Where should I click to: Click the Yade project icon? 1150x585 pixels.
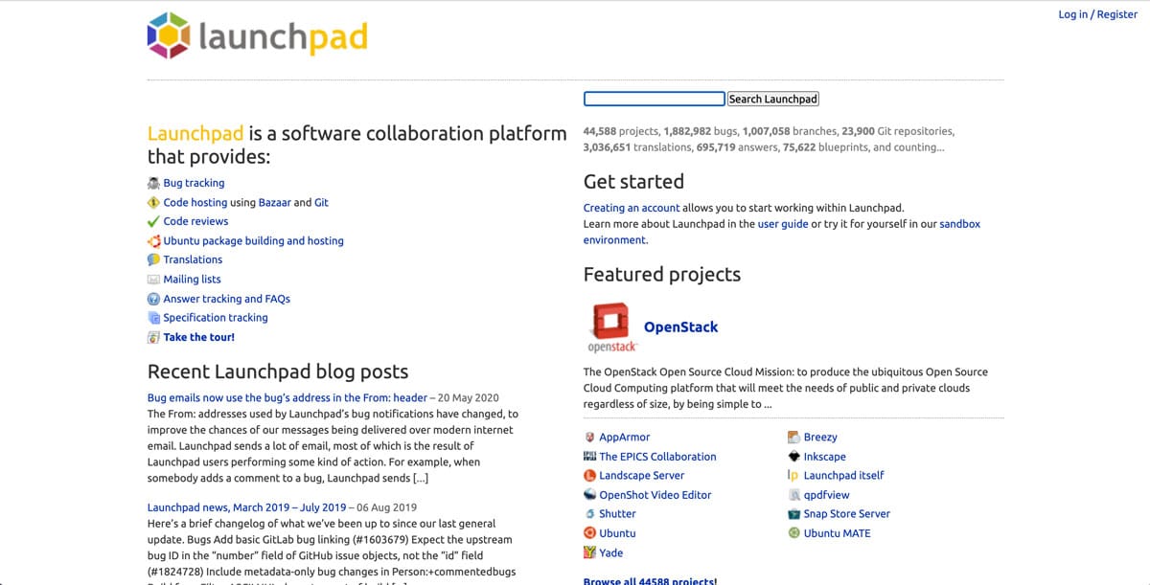(x=589, y=552)
